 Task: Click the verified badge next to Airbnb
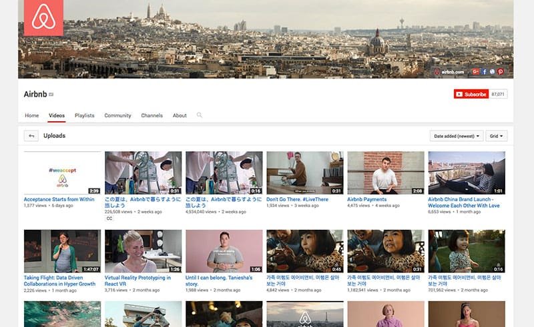pyautogui.click(x=51, y=95)
